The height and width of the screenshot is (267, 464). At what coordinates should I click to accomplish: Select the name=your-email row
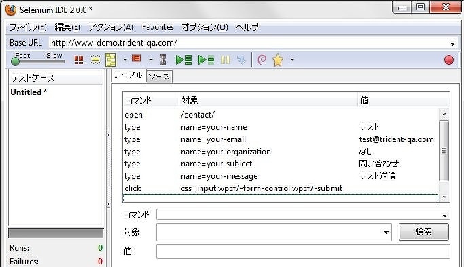(x=281, y=139)
